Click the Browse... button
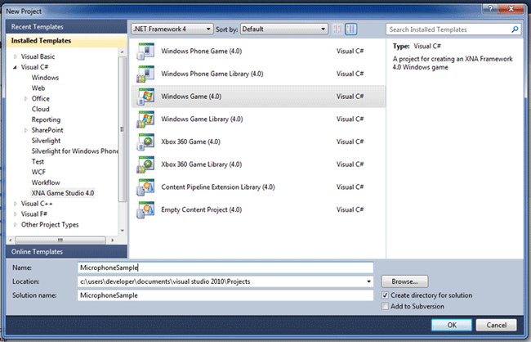 point(404,281)
